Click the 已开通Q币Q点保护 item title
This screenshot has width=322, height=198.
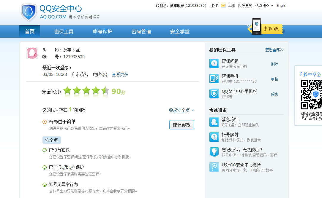(66, 167)
